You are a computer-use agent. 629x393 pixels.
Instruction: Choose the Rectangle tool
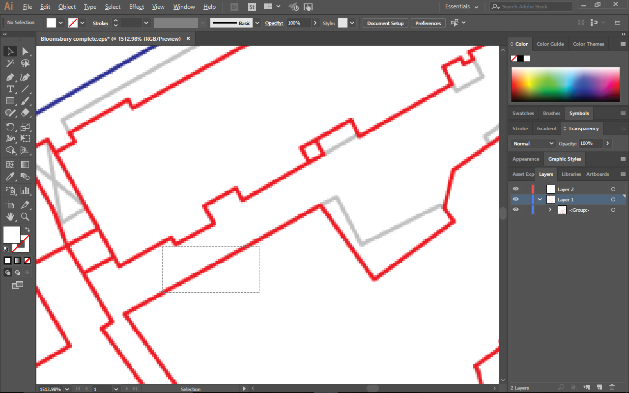[10, 101]
